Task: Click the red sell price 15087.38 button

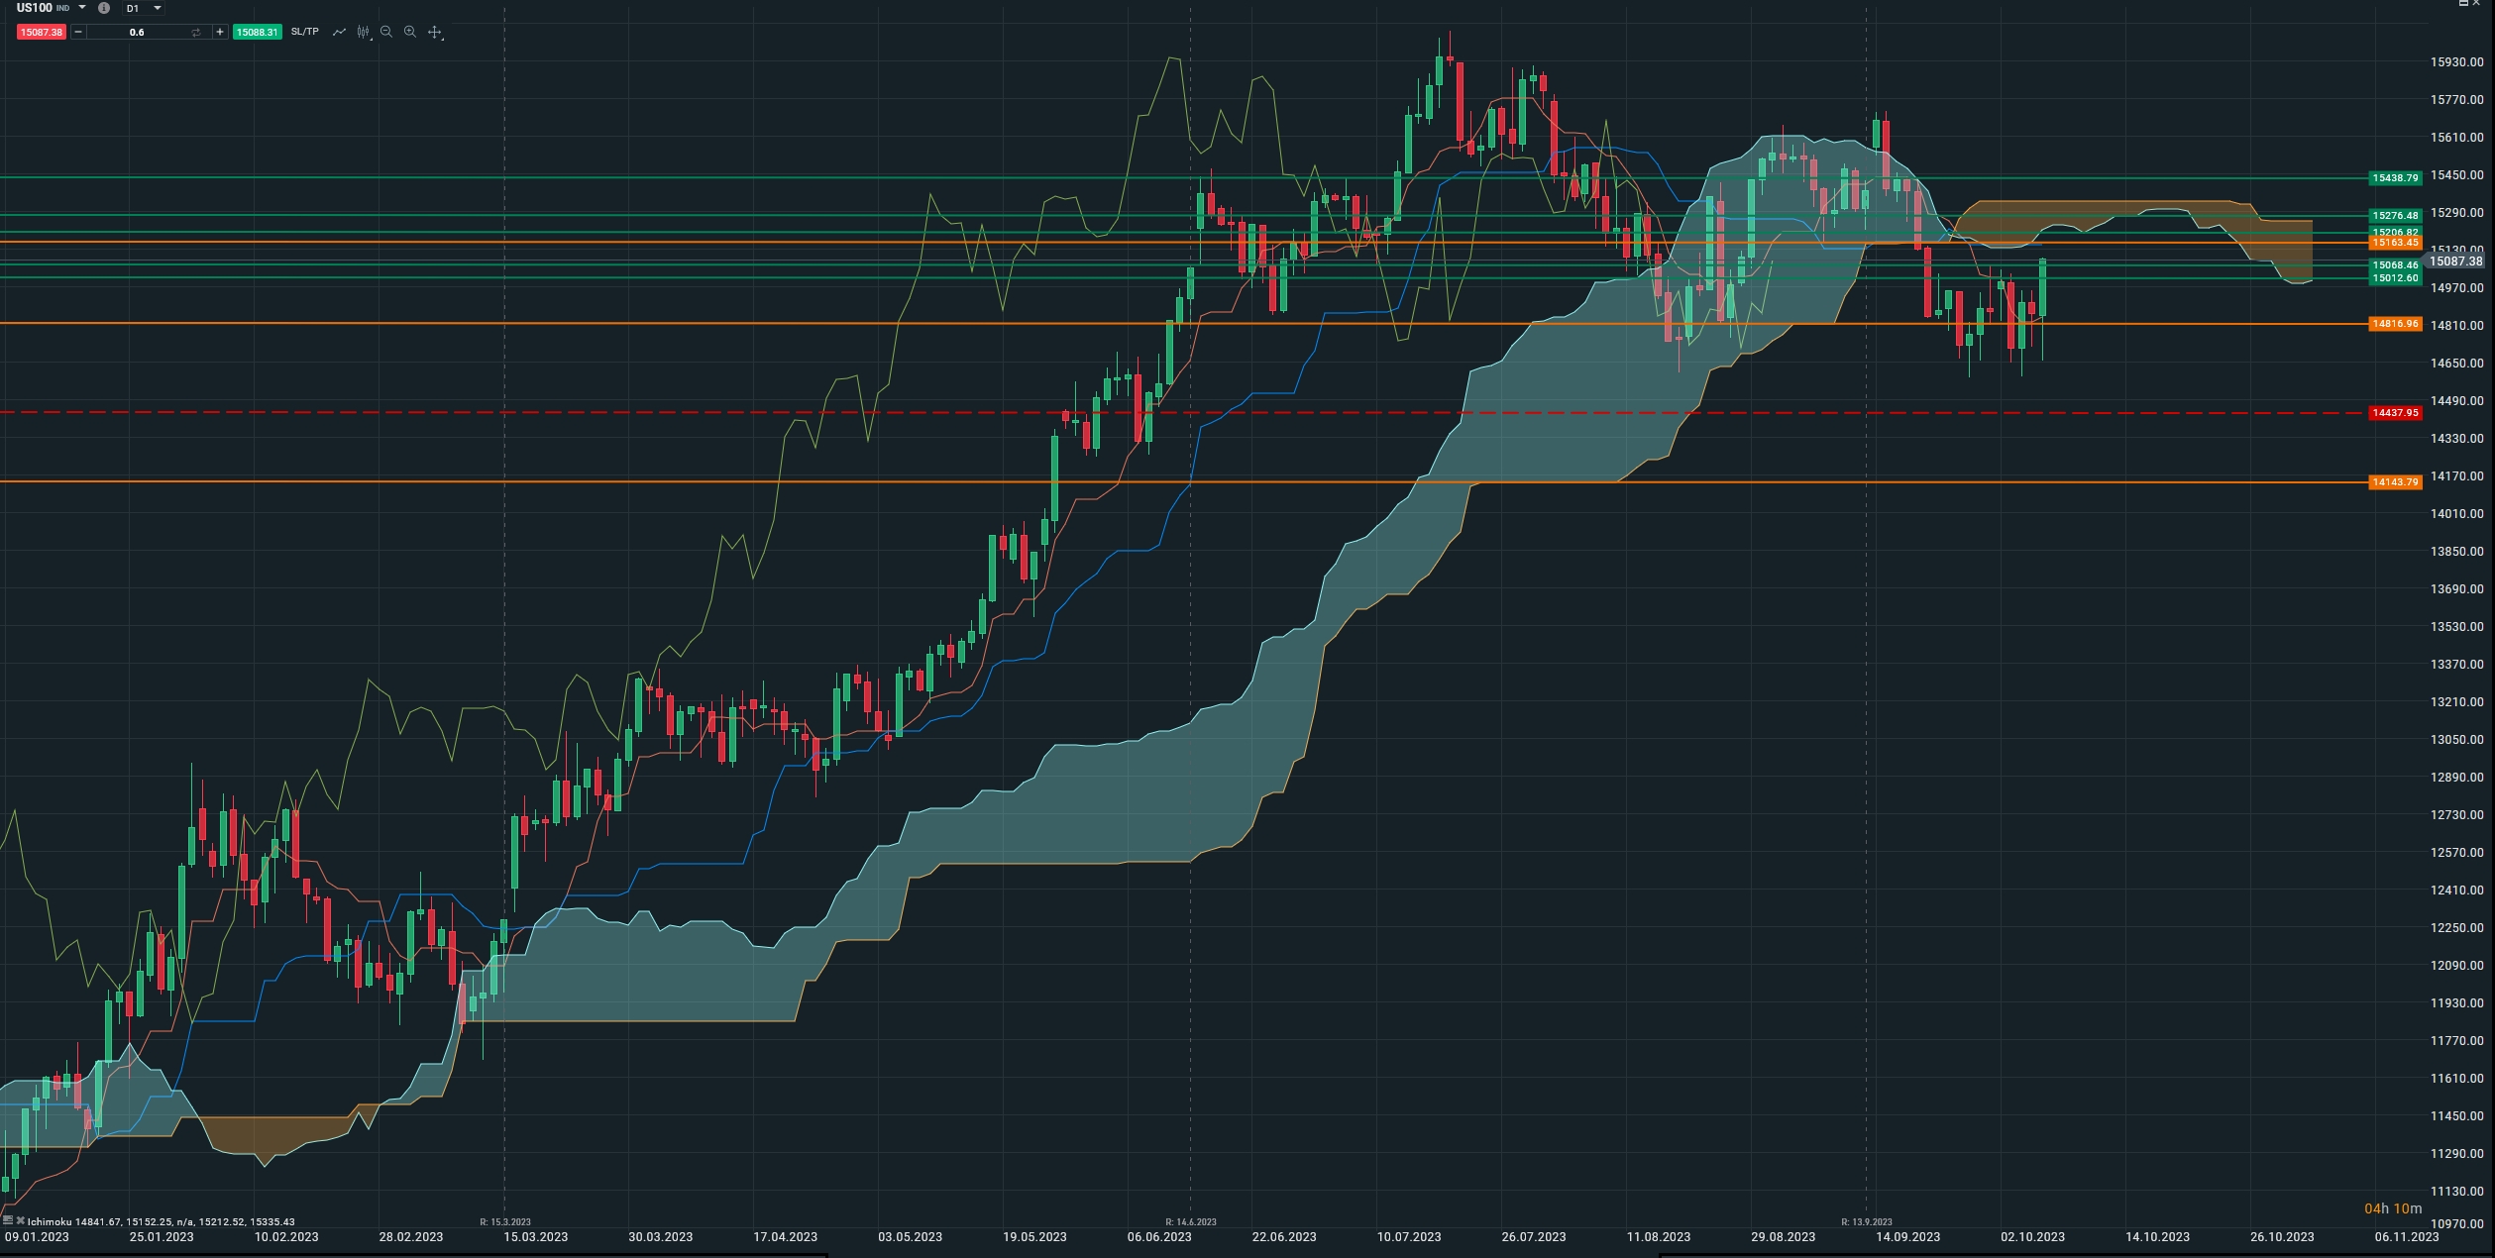Action: pyautogui.click(x=41, y=33)
